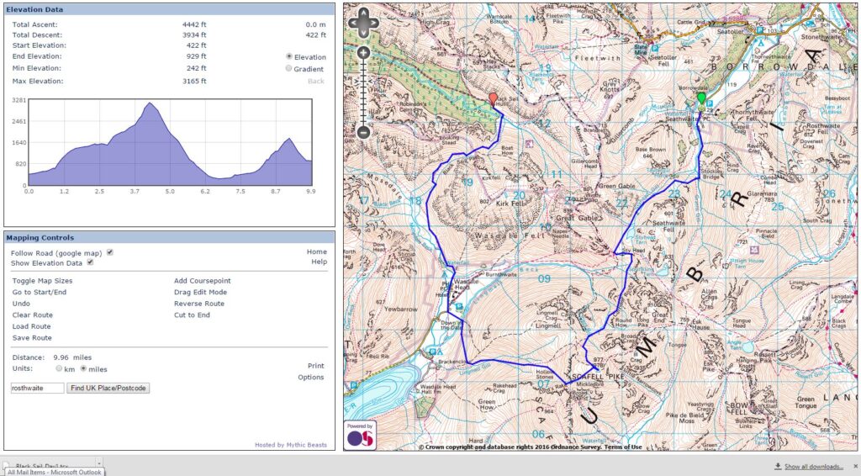The height and width of the screenshot is (476, 861).
Task: Click the Reverse Route link
Action: (x=199, y=304)
